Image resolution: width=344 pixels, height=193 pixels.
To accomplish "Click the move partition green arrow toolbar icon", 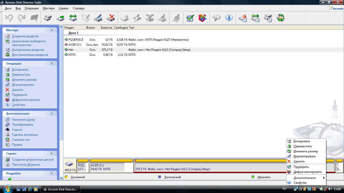I will 60,18.
